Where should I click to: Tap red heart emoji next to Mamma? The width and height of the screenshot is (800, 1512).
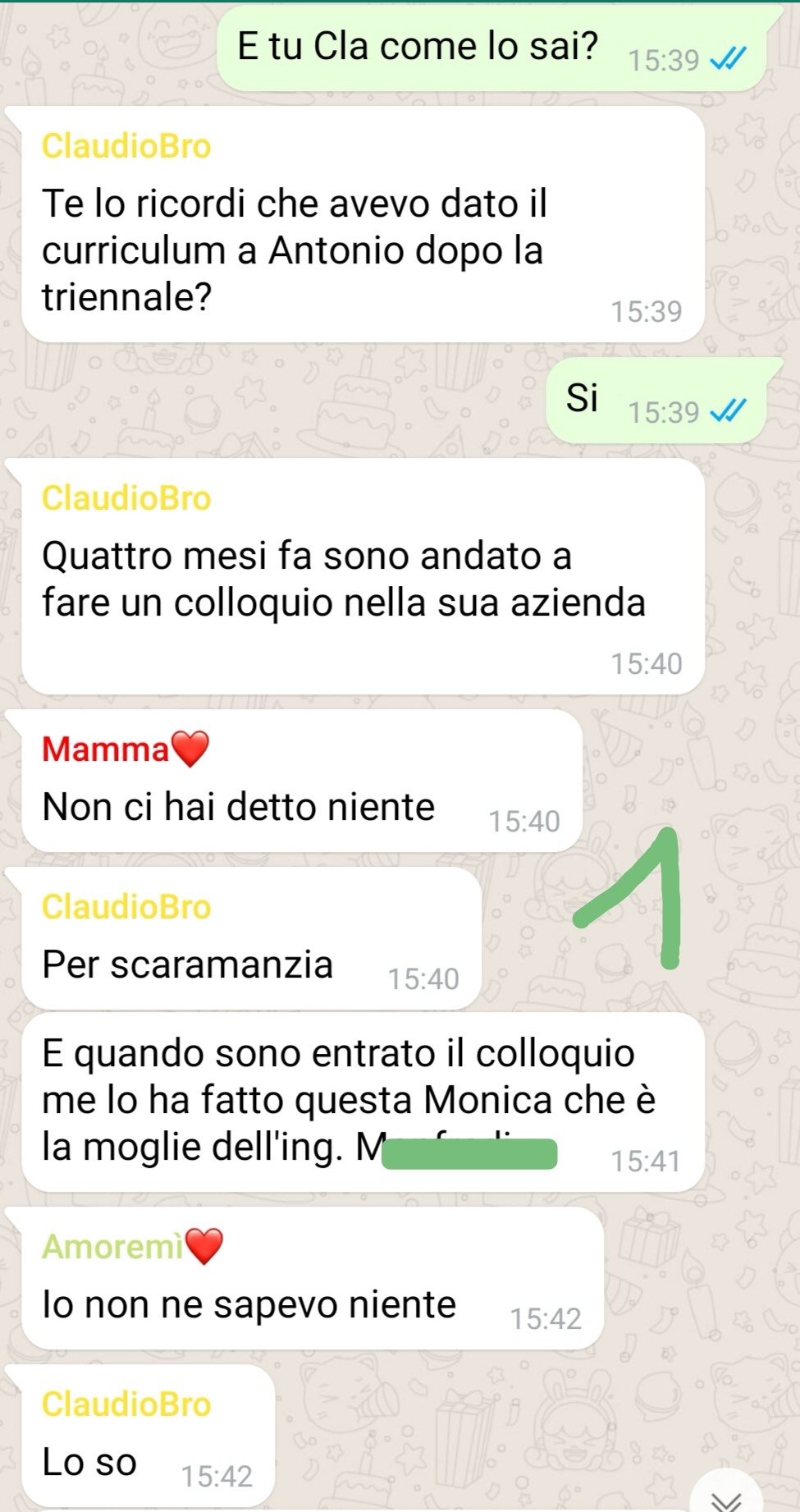(x=190, y=749)
